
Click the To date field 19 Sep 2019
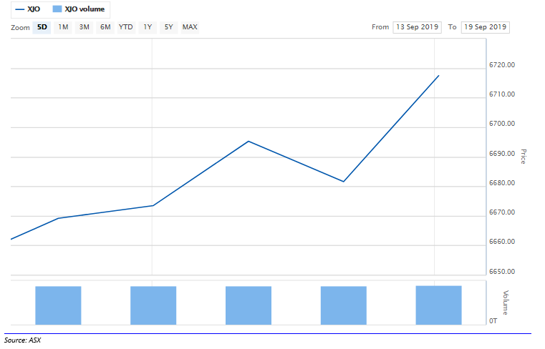tap(486, 27)
